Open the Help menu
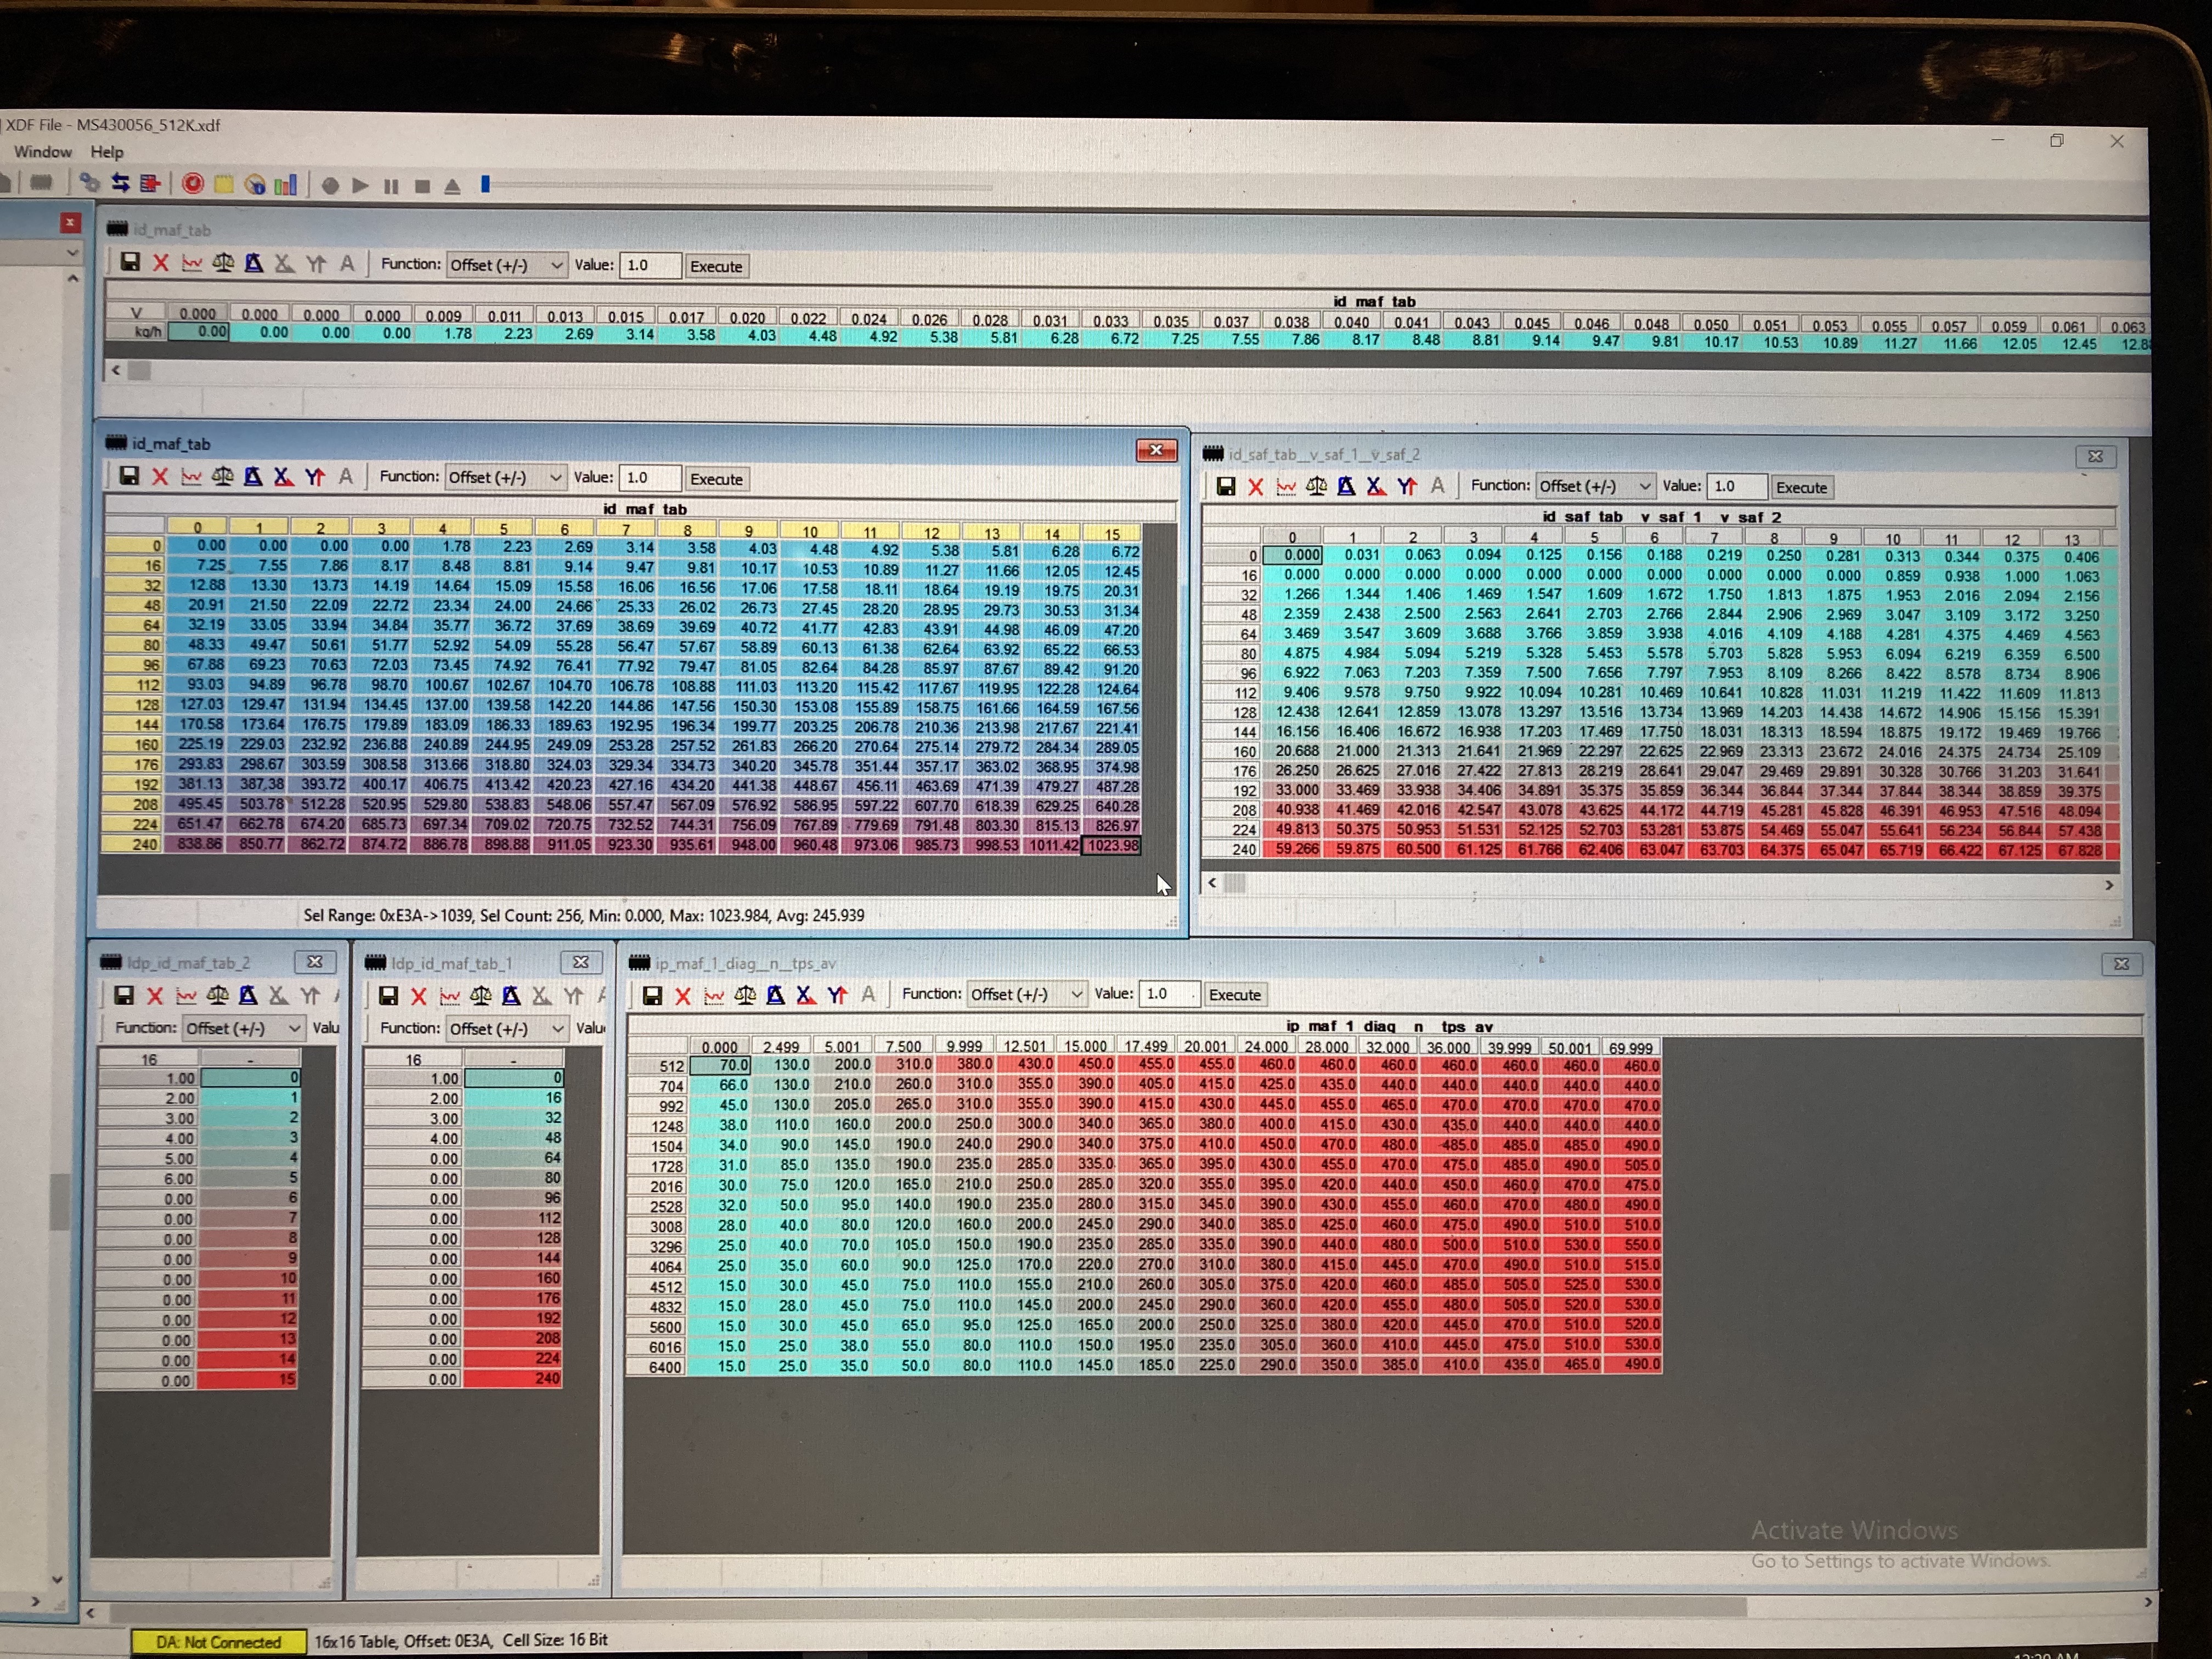2212x1659 pixels. pyautogui.click(x=107, y=151)
